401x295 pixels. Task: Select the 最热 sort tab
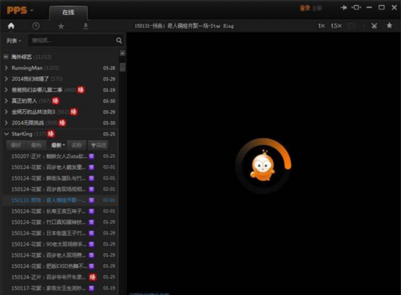[x=36, y=145]
